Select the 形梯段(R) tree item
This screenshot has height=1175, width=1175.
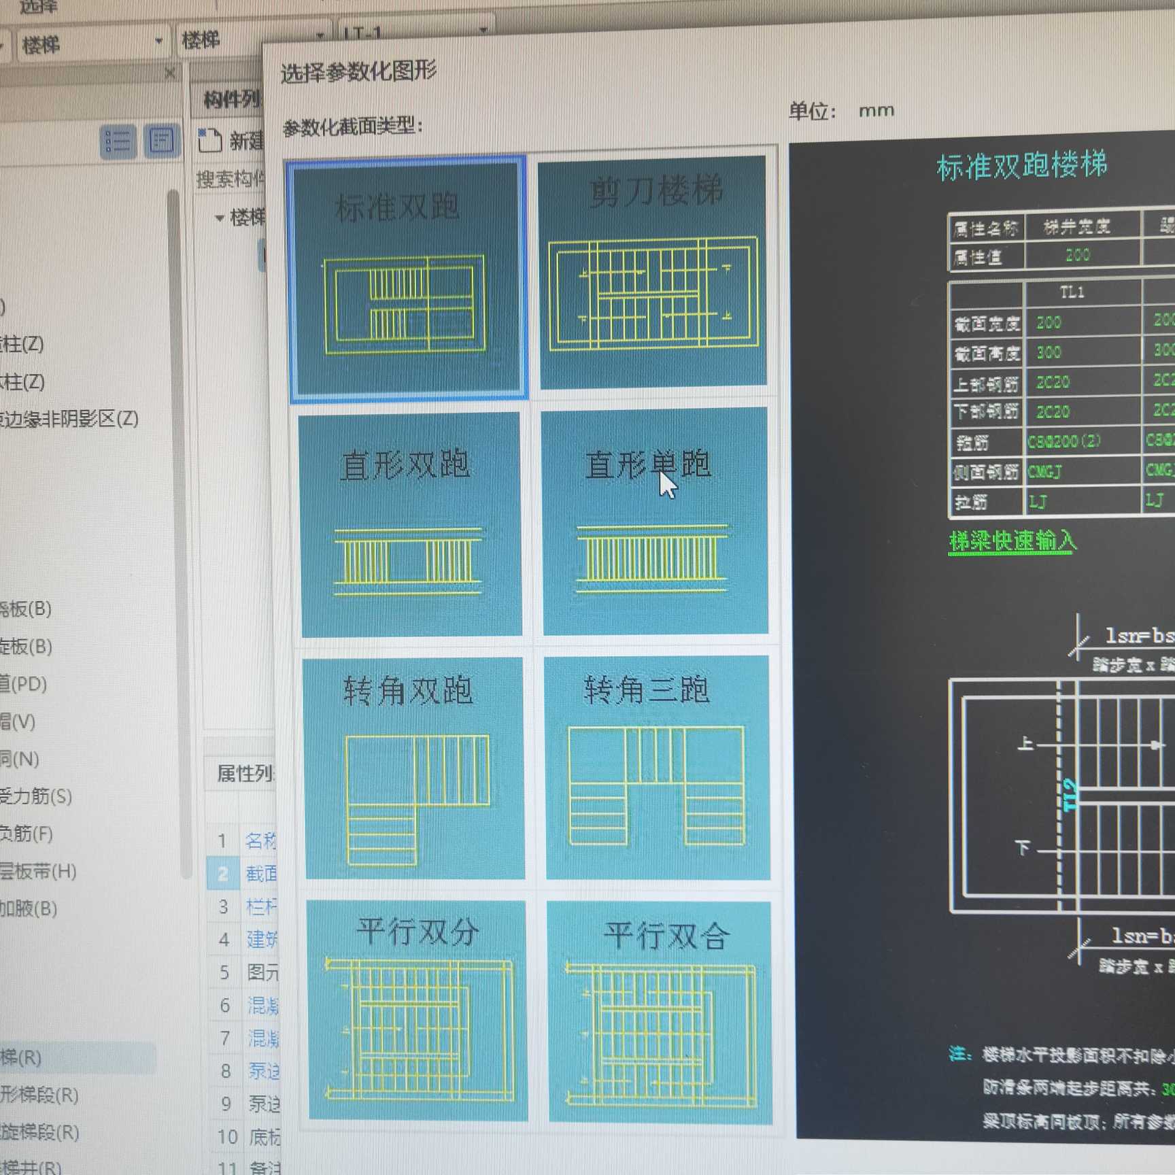pos(39,1095)
